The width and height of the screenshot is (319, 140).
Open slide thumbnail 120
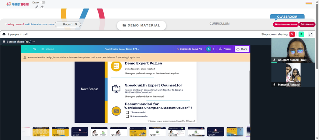click(215, 132)
